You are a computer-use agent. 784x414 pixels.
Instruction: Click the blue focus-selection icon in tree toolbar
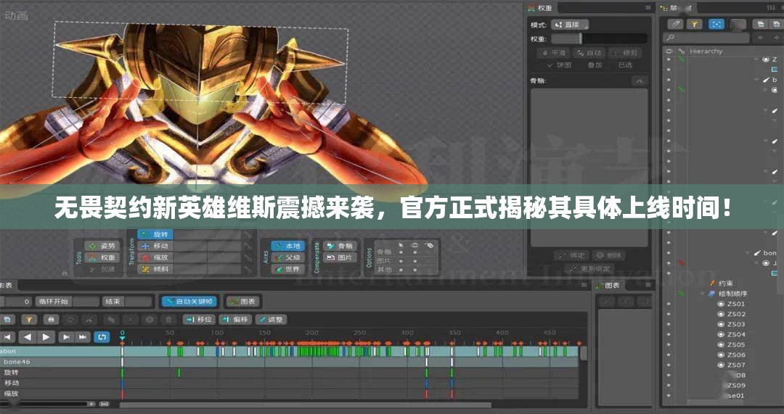[716, 23]
